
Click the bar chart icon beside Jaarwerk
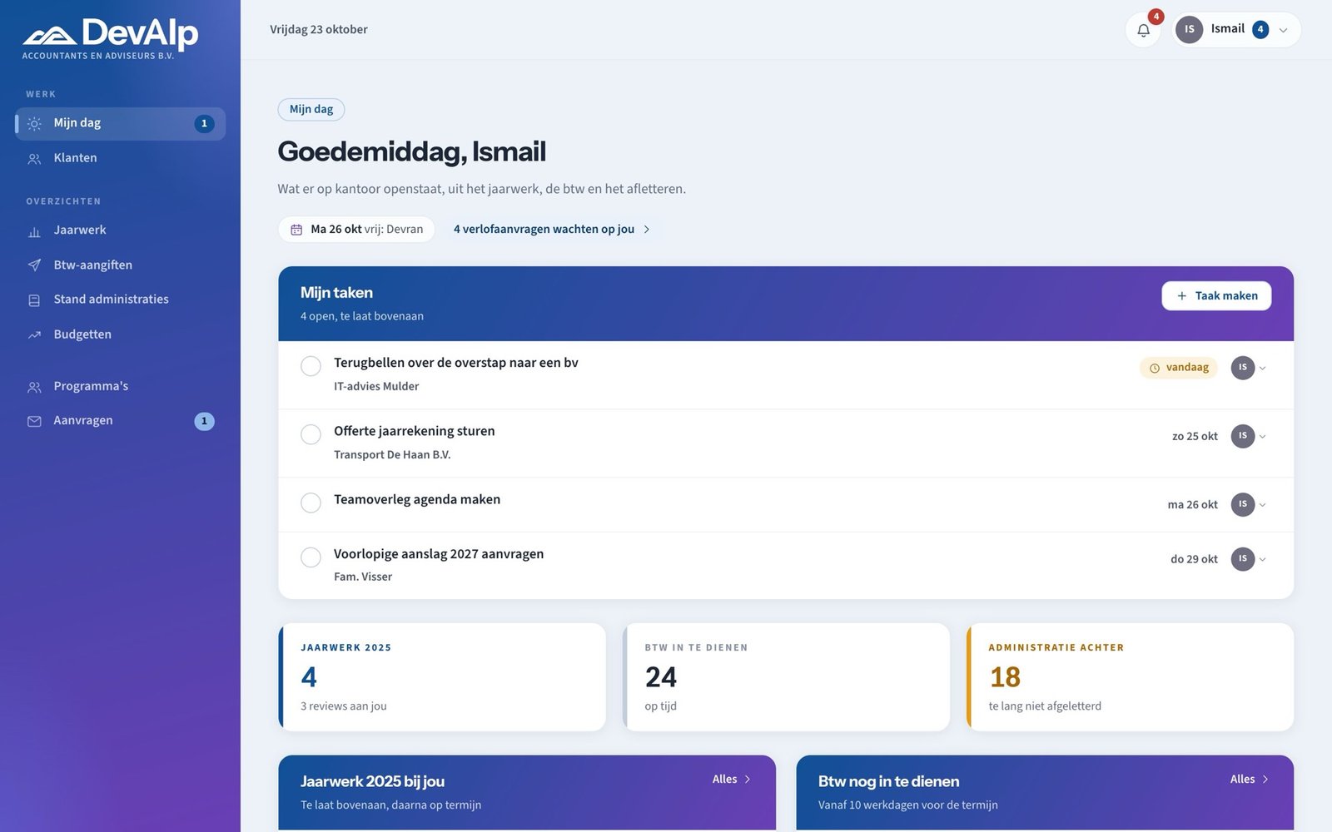click(x=34, y=230)
